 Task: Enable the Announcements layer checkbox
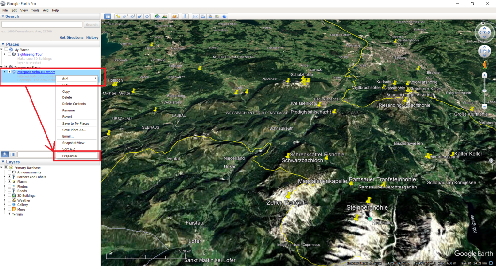10,172
